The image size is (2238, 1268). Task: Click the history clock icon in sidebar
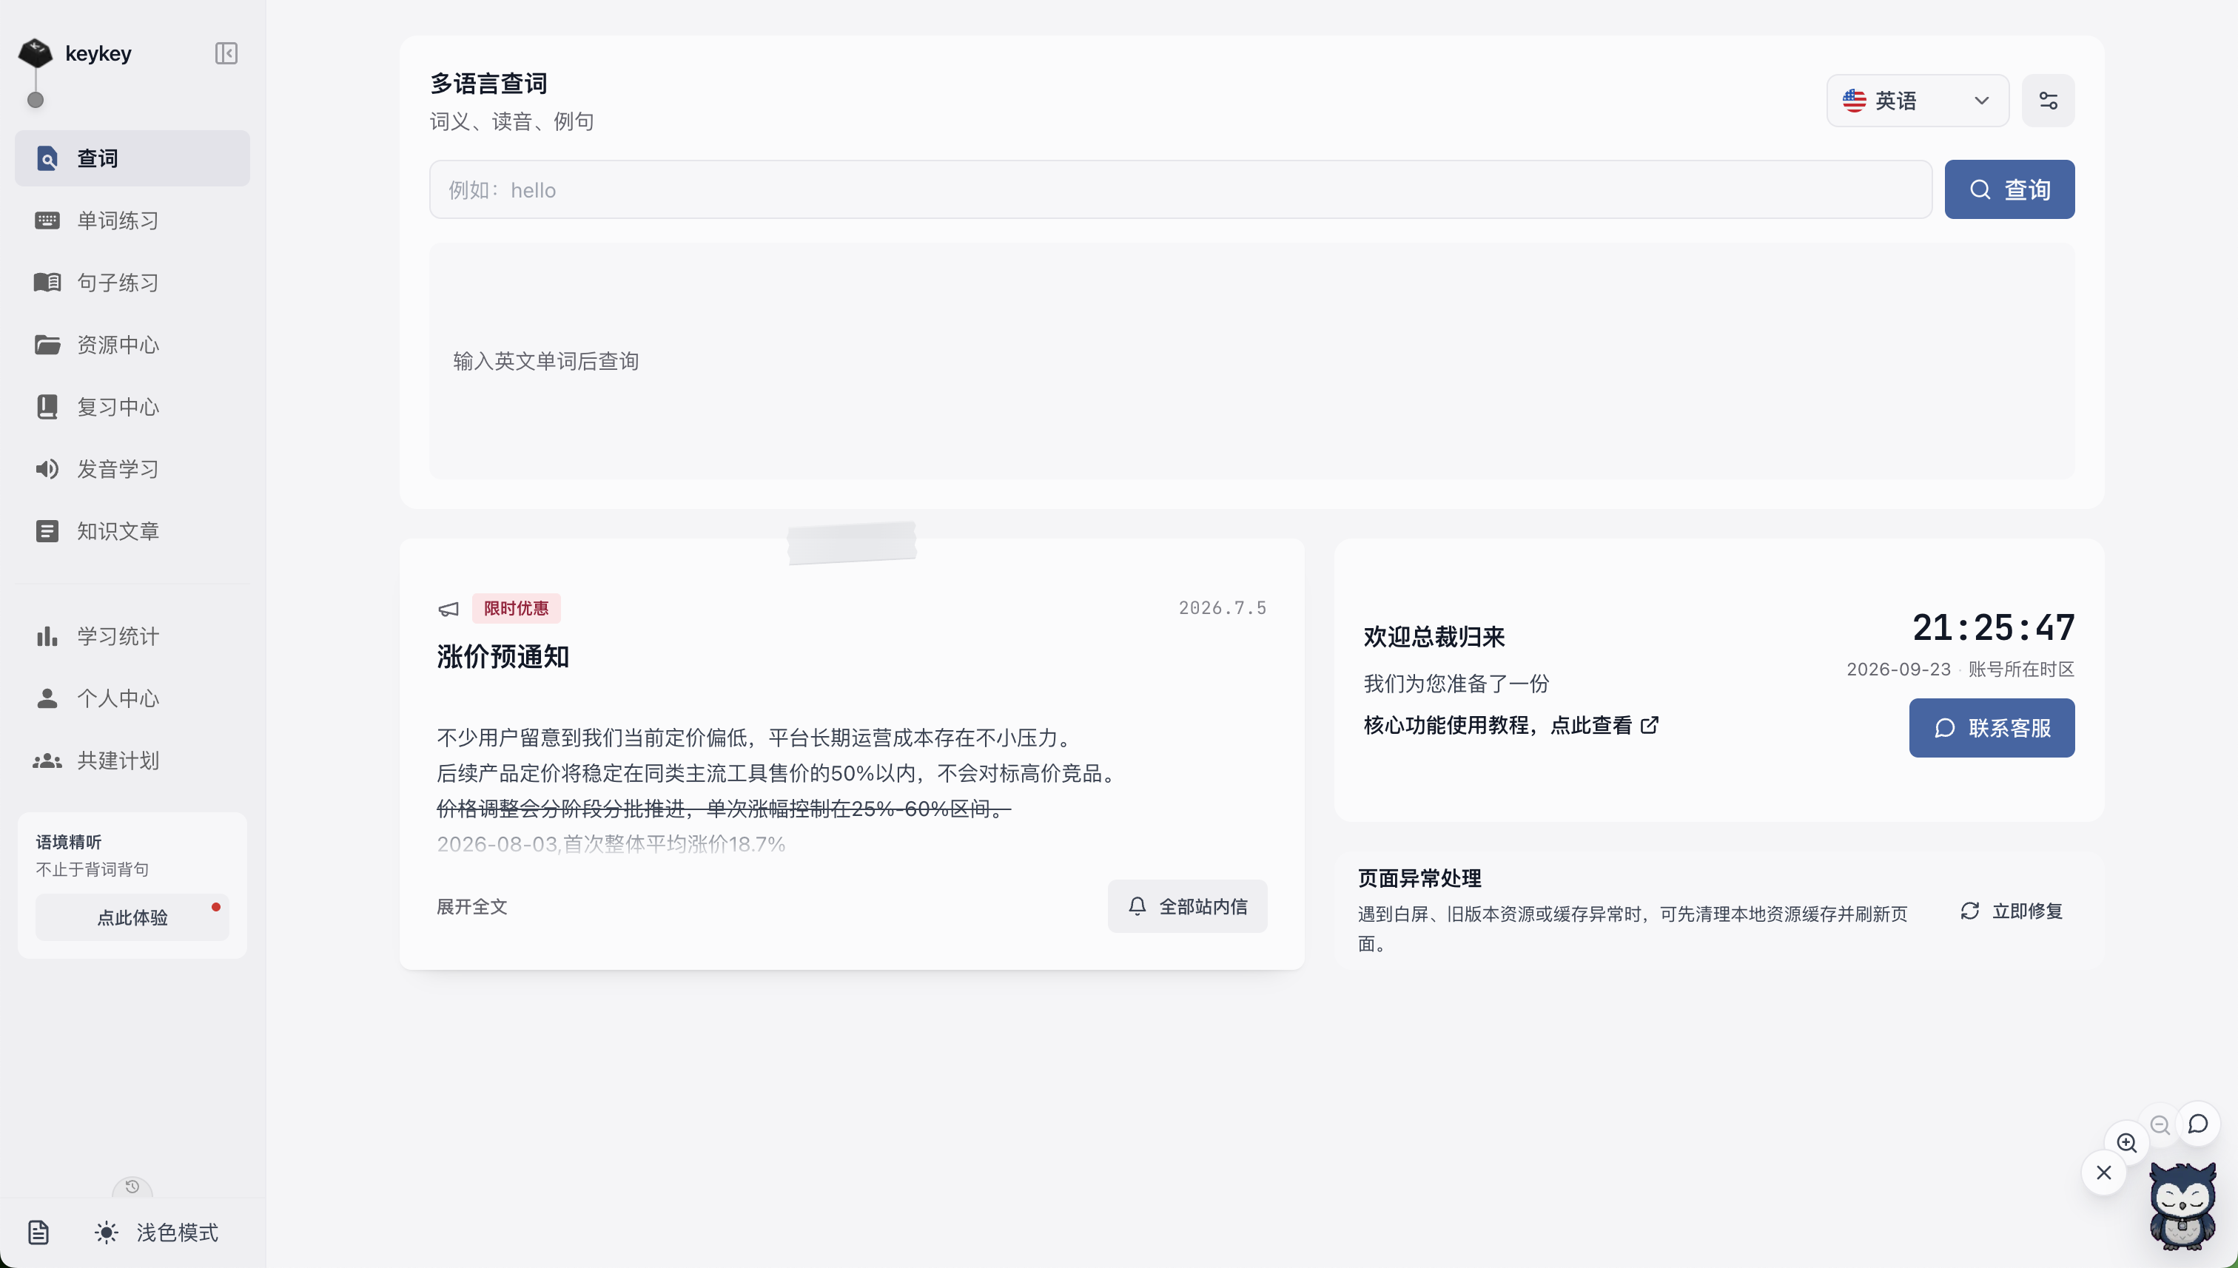point(132,1187)
